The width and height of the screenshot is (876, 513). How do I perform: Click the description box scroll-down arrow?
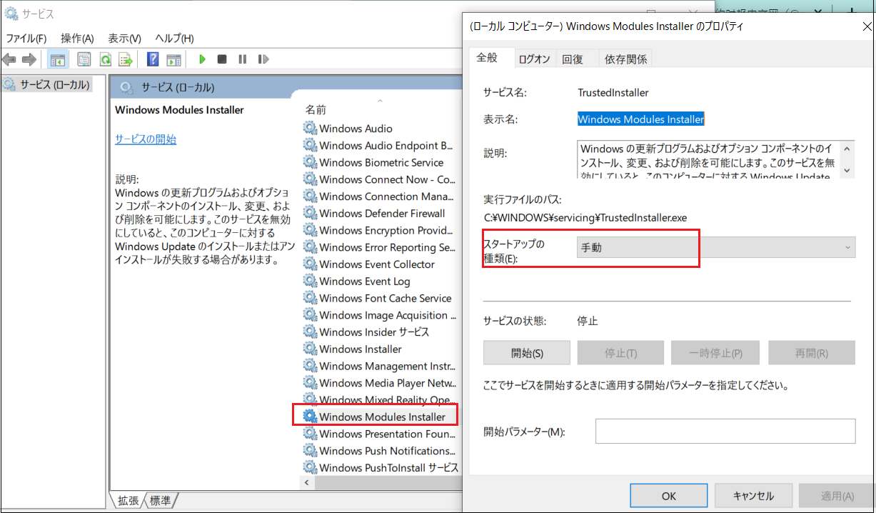pos(847,170)
